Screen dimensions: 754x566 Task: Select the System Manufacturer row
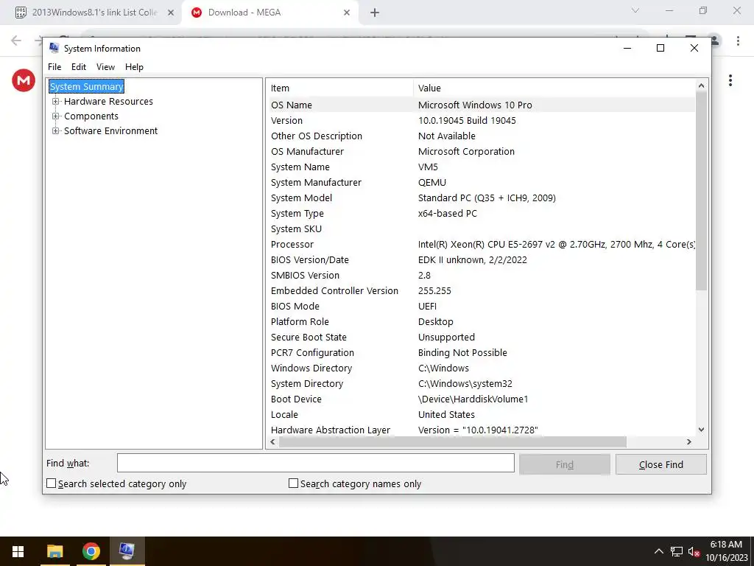482,183
